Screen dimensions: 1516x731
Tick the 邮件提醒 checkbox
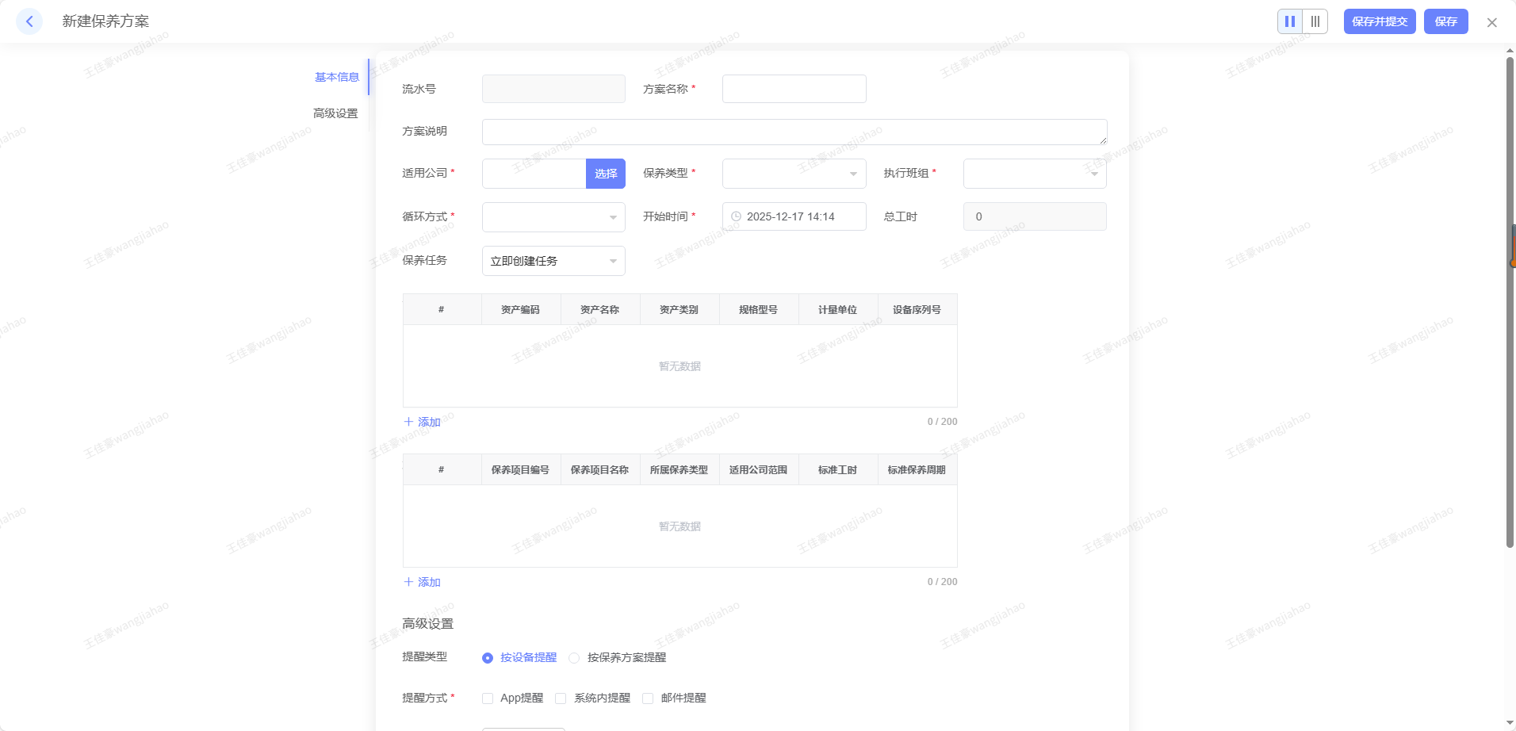click(x=648, y=698)
